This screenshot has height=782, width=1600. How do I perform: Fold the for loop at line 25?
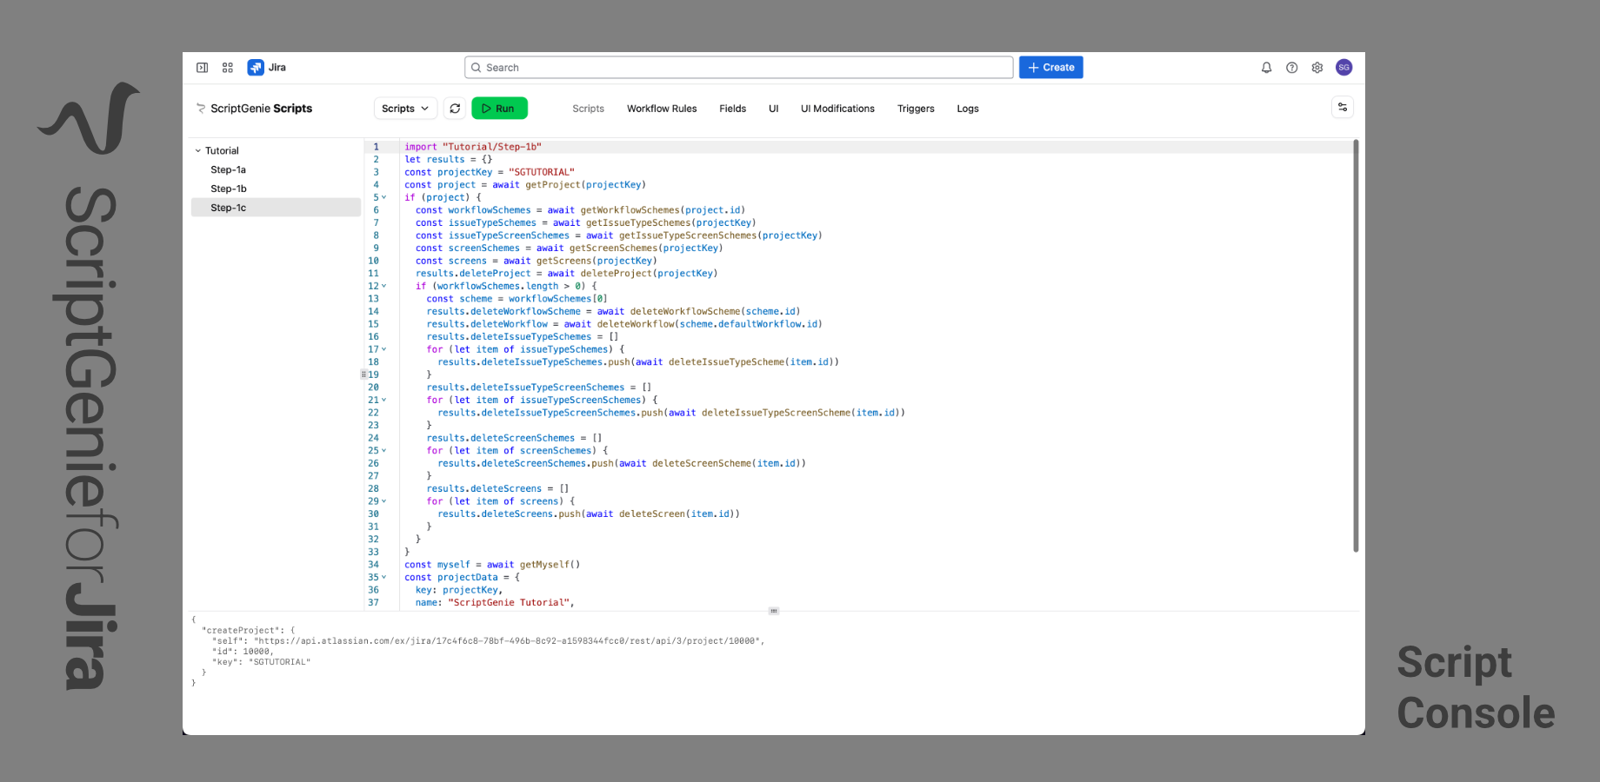coord(384,451)
